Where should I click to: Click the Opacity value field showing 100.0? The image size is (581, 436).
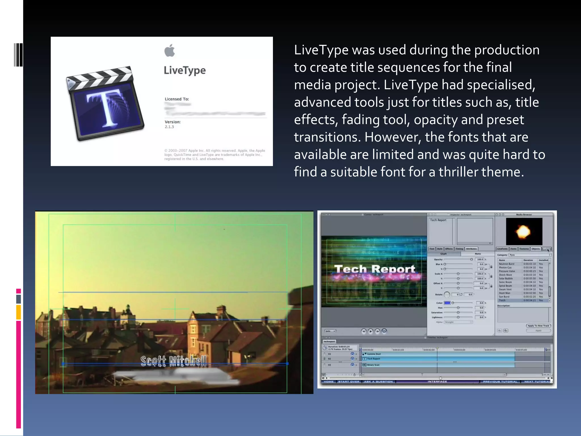(480, 259)
